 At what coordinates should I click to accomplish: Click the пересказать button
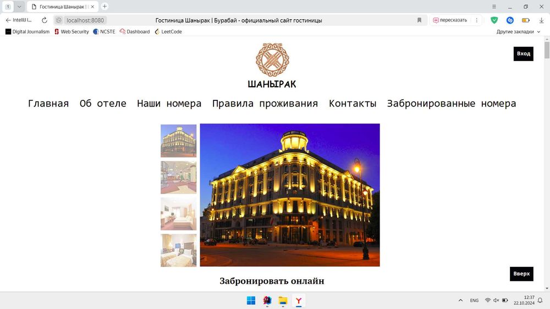(450, 20)
